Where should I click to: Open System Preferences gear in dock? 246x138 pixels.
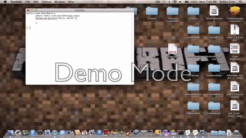[x=144, y=133]
